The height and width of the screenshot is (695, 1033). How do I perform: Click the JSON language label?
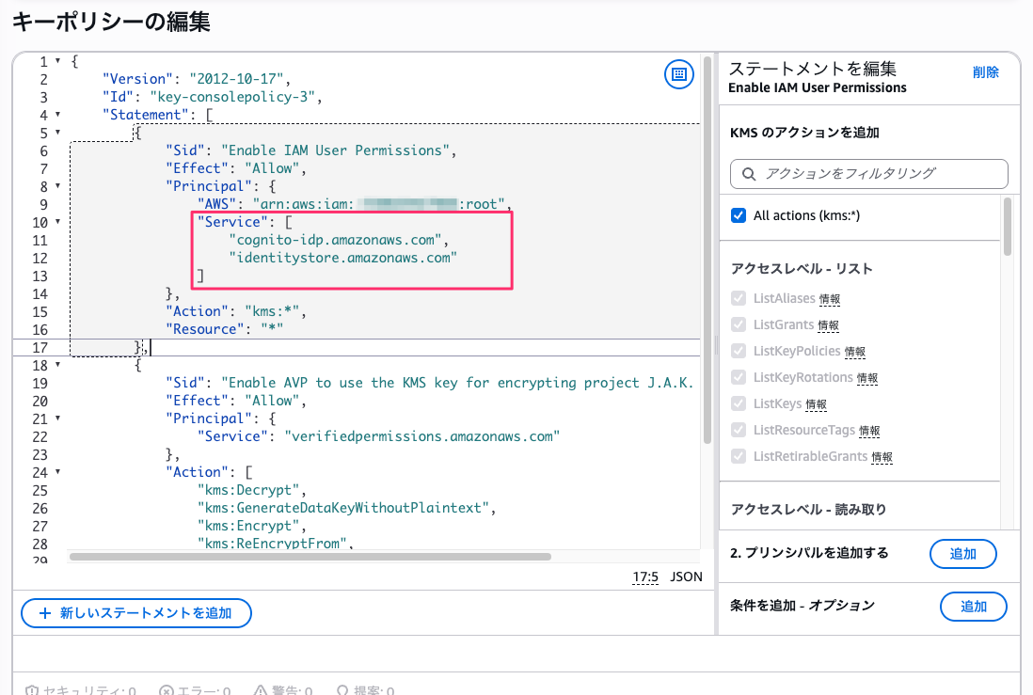tap(686, 577)
